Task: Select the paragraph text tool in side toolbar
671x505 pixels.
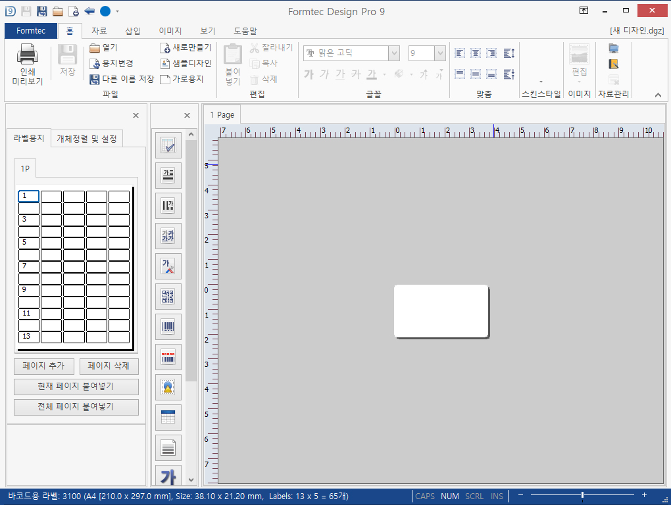Action: (x=168, y=176)
